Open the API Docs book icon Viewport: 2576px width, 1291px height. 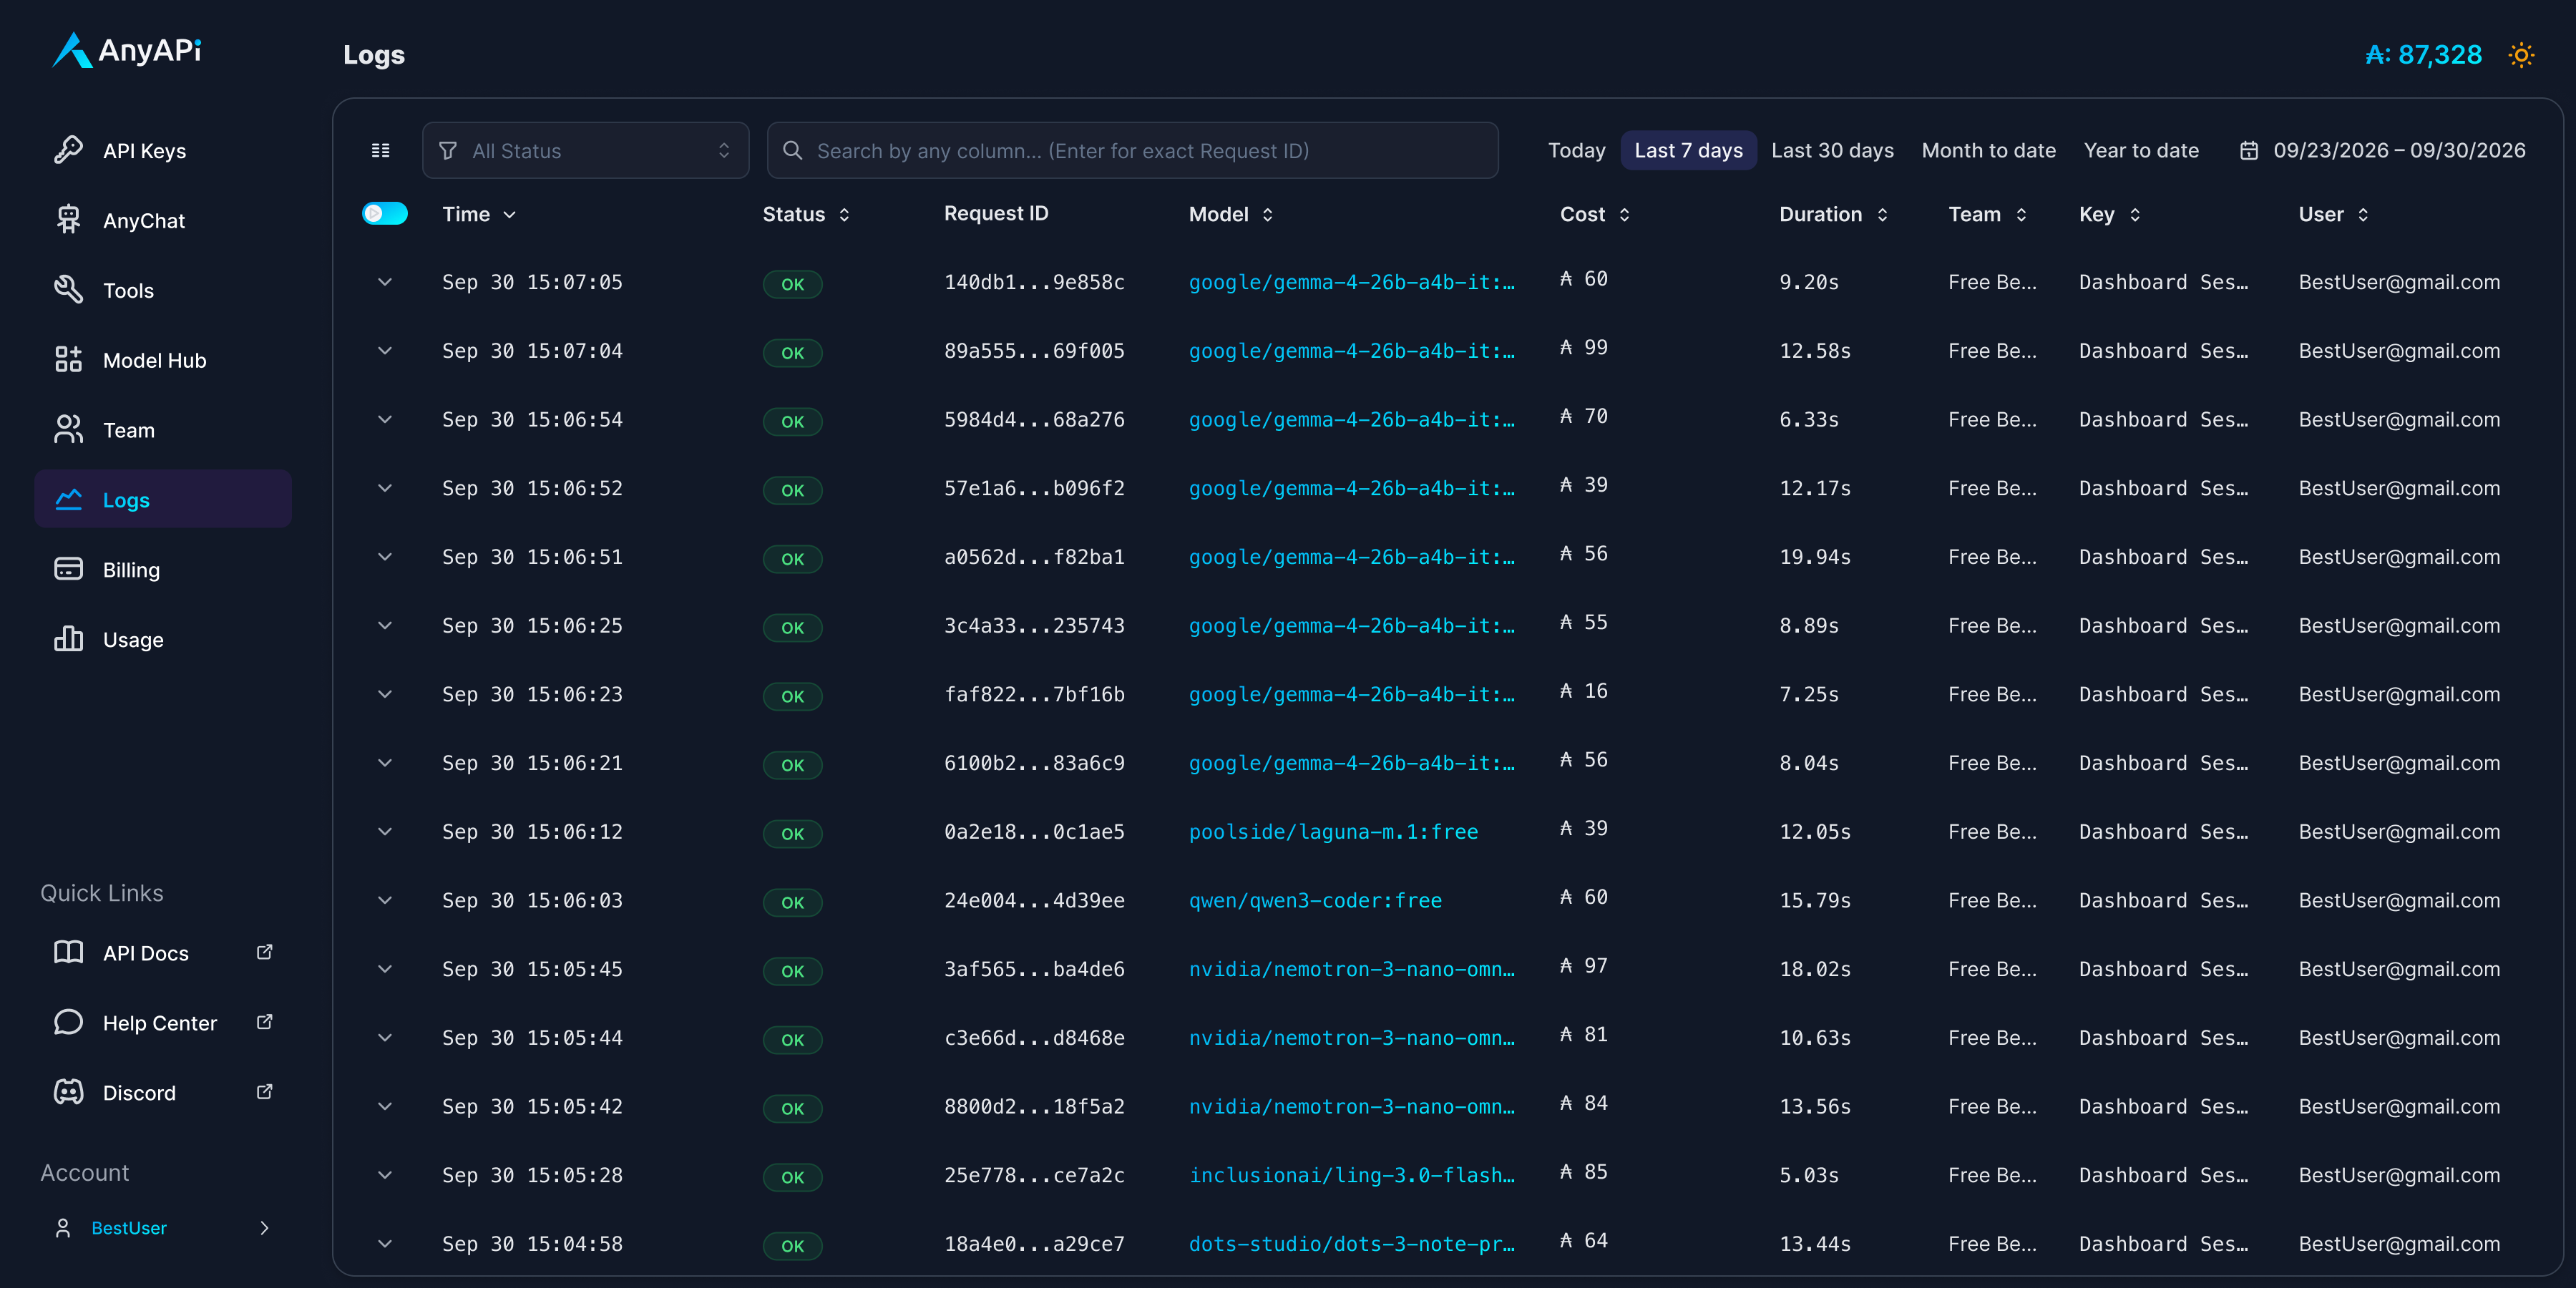tap(68, 953)
